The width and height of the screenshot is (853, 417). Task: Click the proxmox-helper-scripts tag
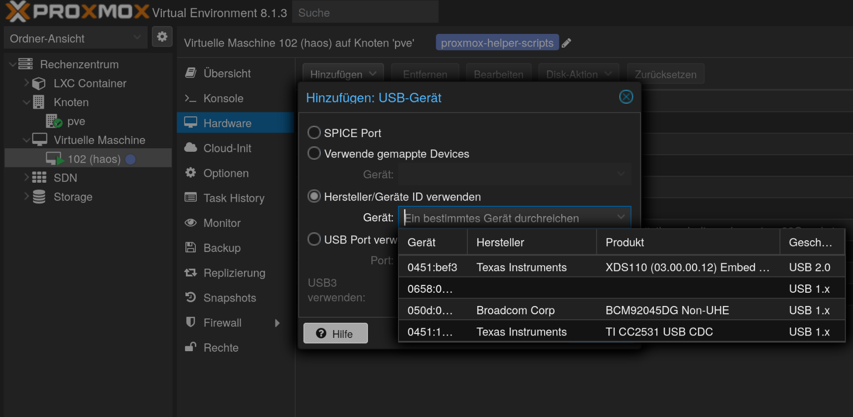tap(497, 43)
